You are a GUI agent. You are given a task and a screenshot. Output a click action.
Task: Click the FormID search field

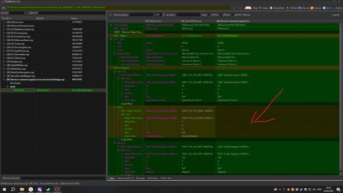17,13
